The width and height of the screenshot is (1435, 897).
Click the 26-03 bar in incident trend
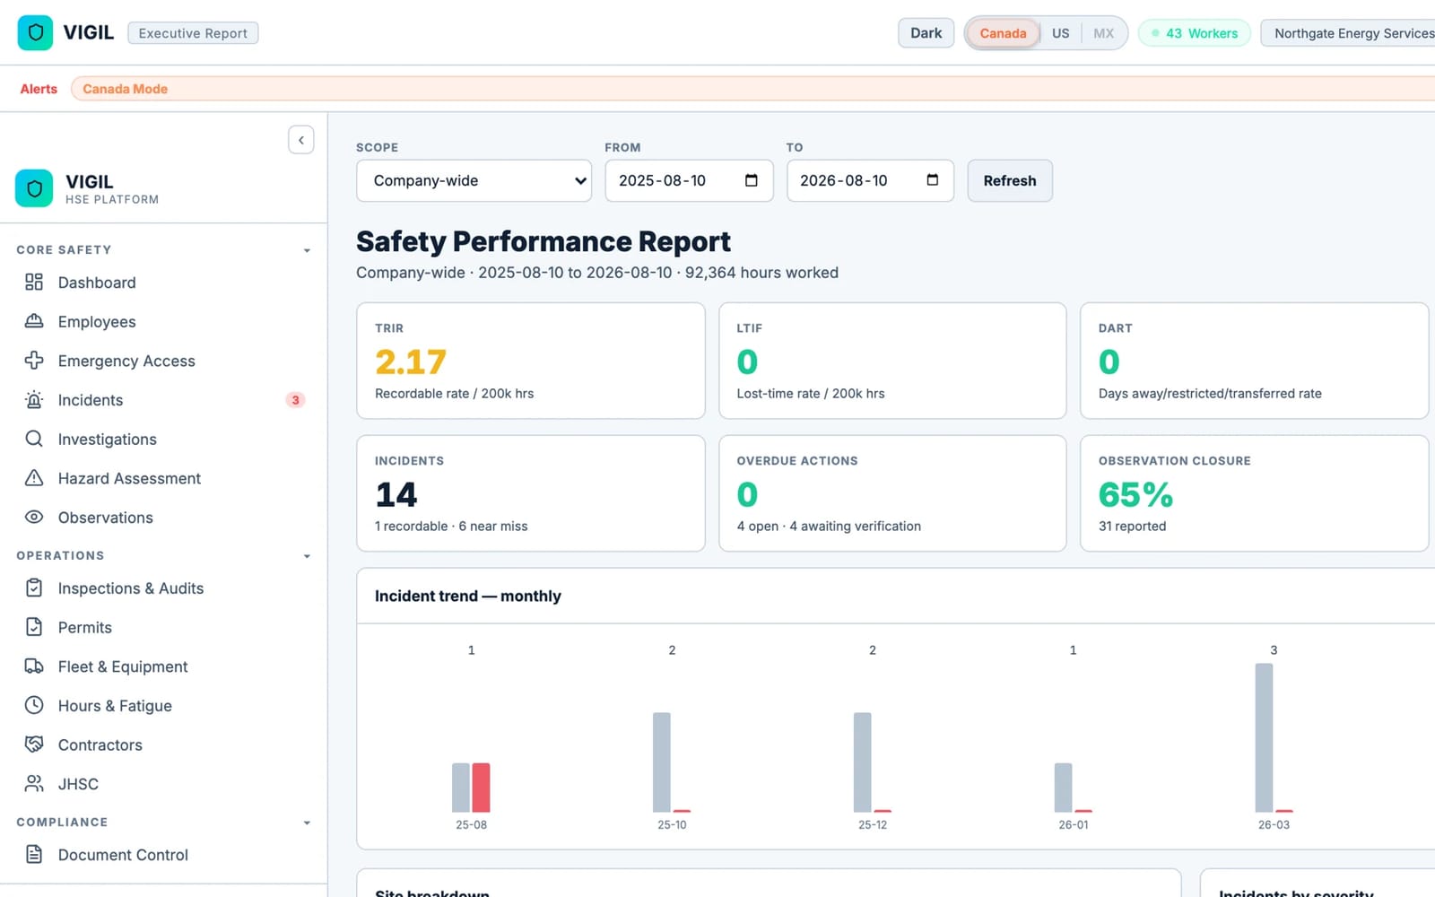pos(1264,737)
